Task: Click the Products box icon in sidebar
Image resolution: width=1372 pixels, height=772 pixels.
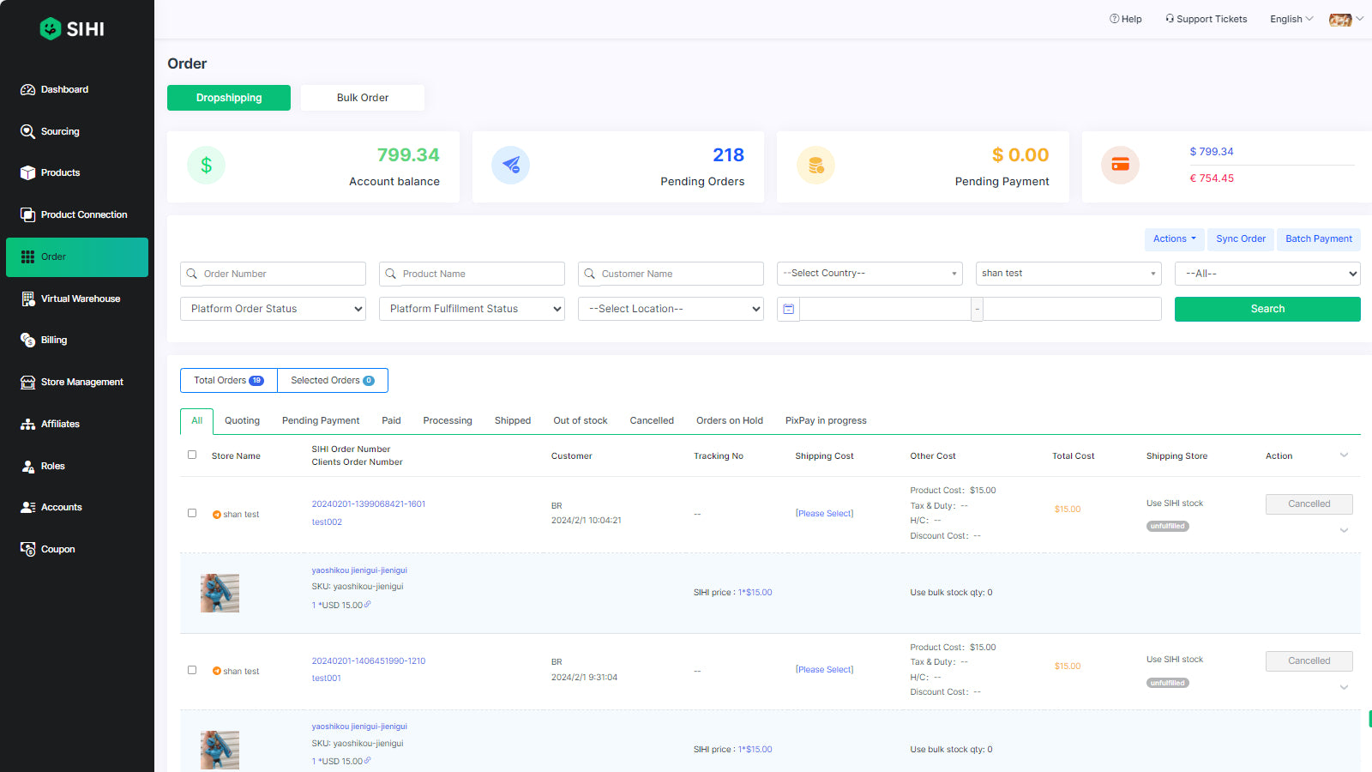Action: point(27,172)
